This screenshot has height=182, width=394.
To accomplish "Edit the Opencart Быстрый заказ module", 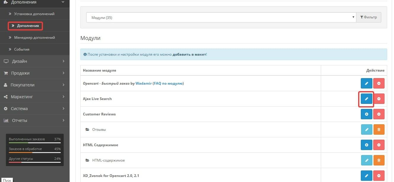I will coord(366,83).
